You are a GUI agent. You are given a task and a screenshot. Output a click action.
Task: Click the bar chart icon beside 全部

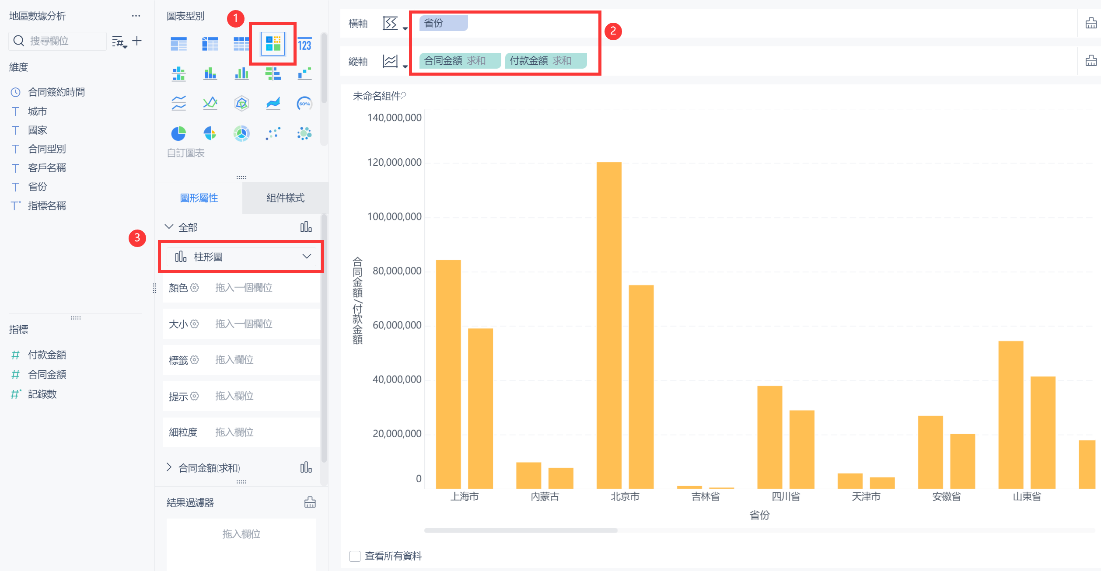(306, 227)
